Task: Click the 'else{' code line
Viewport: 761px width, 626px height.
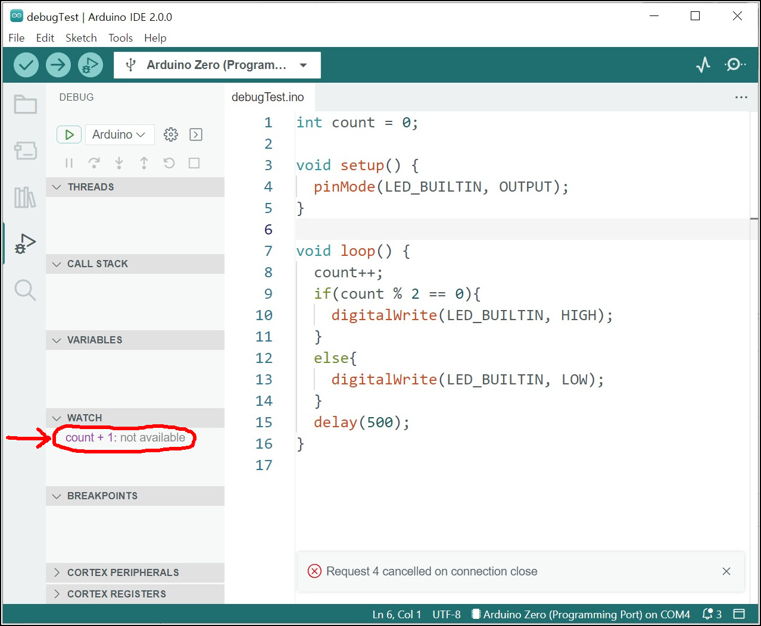Action: (335, 358)
